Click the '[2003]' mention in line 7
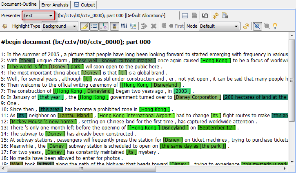The height and width of the screenshot is (173, 296). point(182,91)
